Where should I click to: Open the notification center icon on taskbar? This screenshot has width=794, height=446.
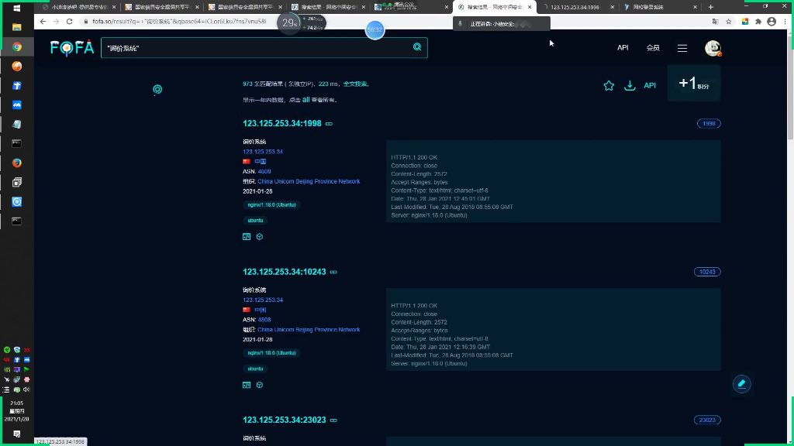(x=17, y=434)
